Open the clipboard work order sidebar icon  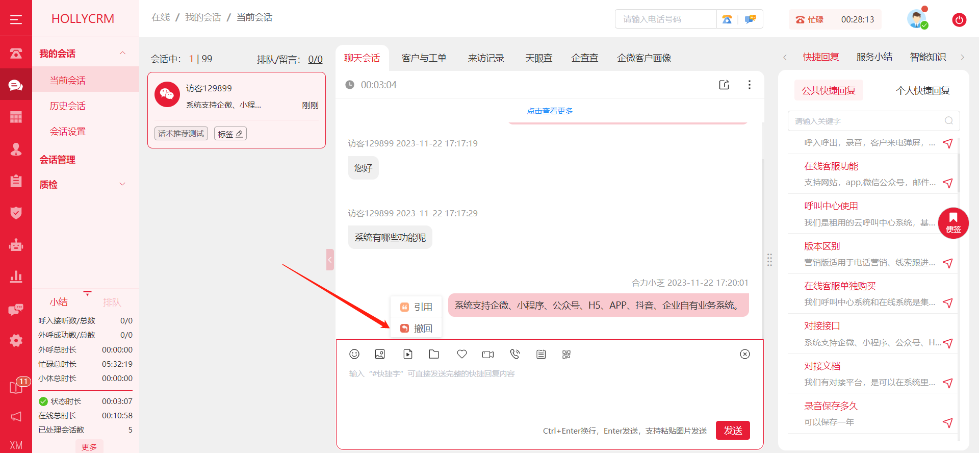click(16, 181)
